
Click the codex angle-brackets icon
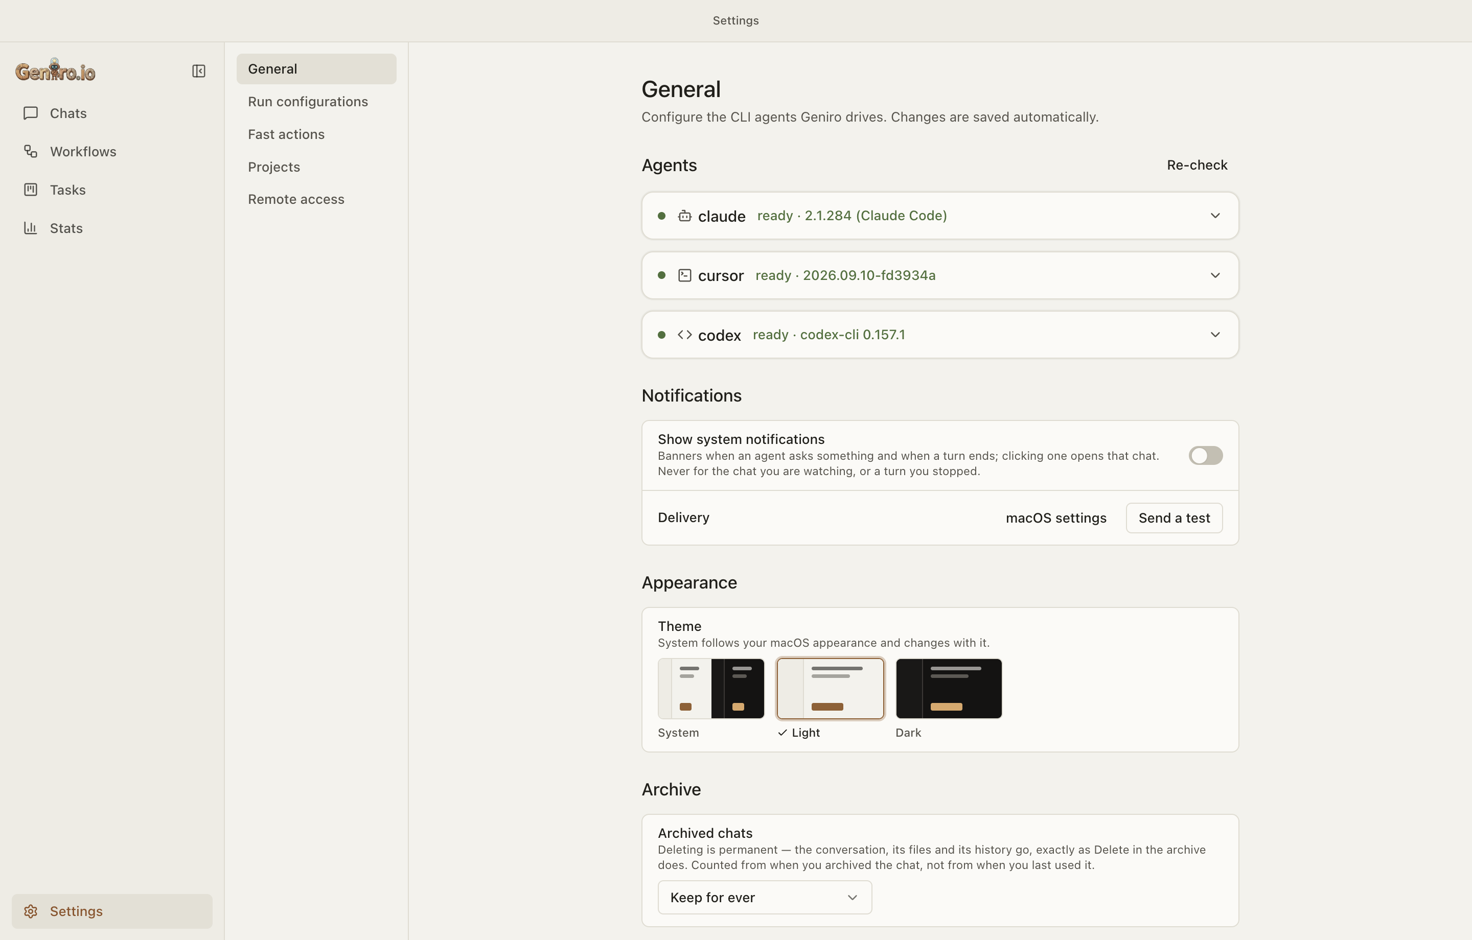coord(685,335)
